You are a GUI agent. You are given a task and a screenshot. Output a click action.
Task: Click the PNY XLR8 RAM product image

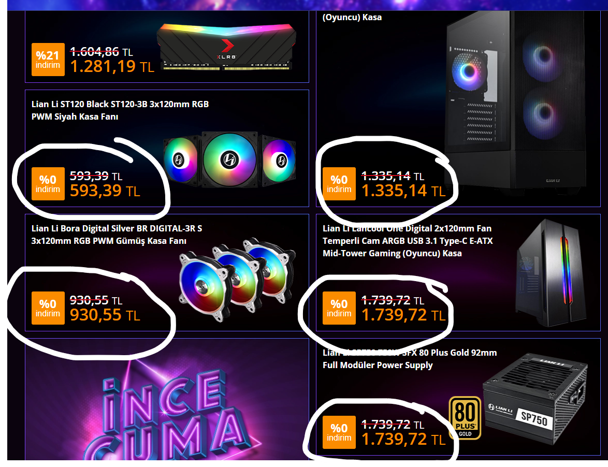click(226, 47)
